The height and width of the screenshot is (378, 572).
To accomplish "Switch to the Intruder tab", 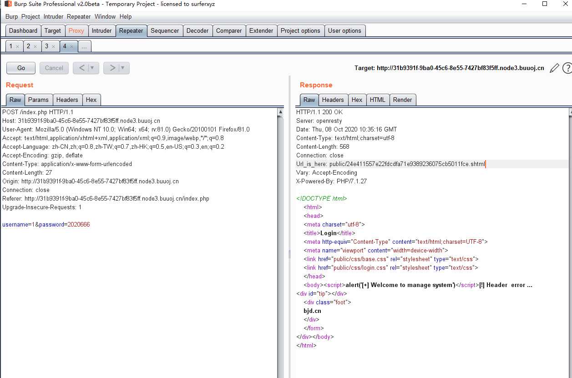I will click(x=101, y=30).
